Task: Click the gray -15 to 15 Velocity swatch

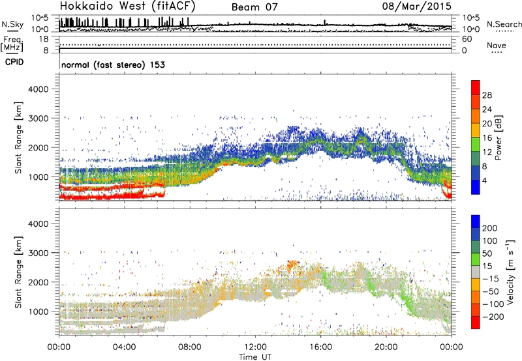Action: coord(476,272)
